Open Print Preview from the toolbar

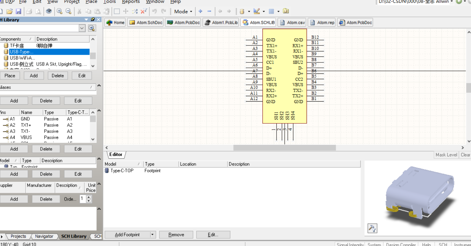(x=38, y=11)
